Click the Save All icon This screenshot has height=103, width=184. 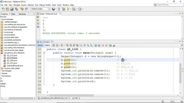(x=16, y=9)
